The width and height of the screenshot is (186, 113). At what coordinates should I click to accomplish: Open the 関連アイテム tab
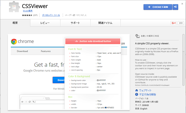(x=106, y=23)
